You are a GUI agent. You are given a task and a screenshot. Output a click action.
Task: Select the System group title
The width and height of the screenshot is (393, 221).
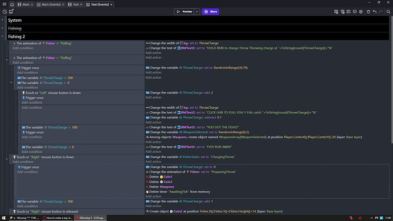15,20
